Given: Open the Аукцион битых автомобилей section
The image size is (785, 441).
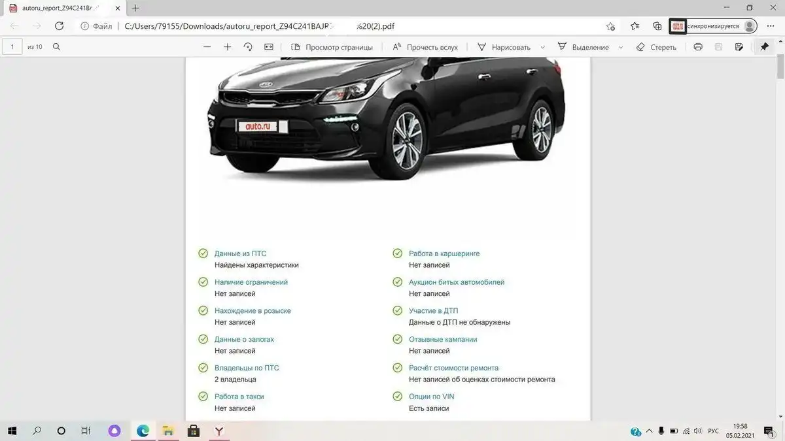Looking at the screenshot, I should coord(457,282).
